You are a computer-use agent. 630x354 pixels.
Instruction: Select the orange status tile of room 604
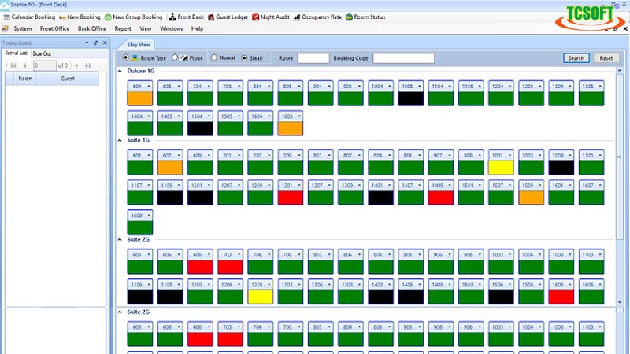point(140,98)
